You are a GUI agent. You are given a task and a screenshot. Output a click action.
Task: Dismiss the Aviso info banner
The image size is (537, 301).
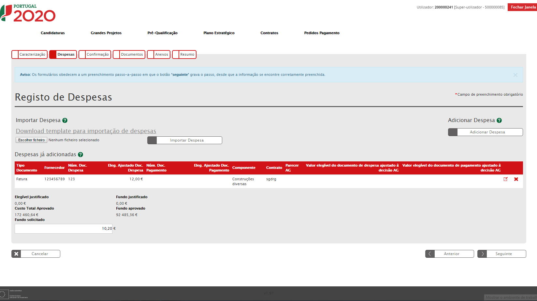click(x=515, y=75)
